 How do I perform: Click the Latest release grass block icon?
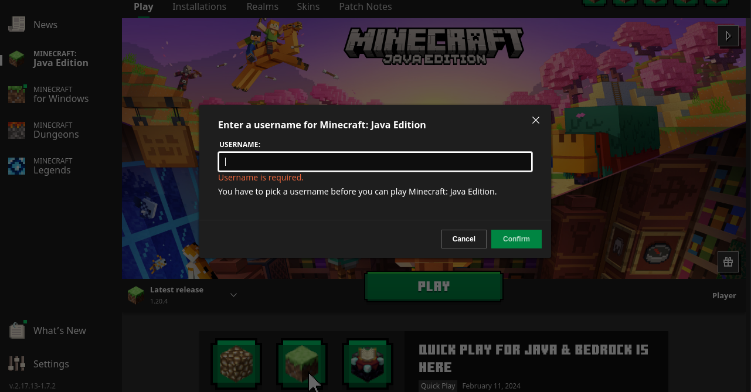(136, 295)
